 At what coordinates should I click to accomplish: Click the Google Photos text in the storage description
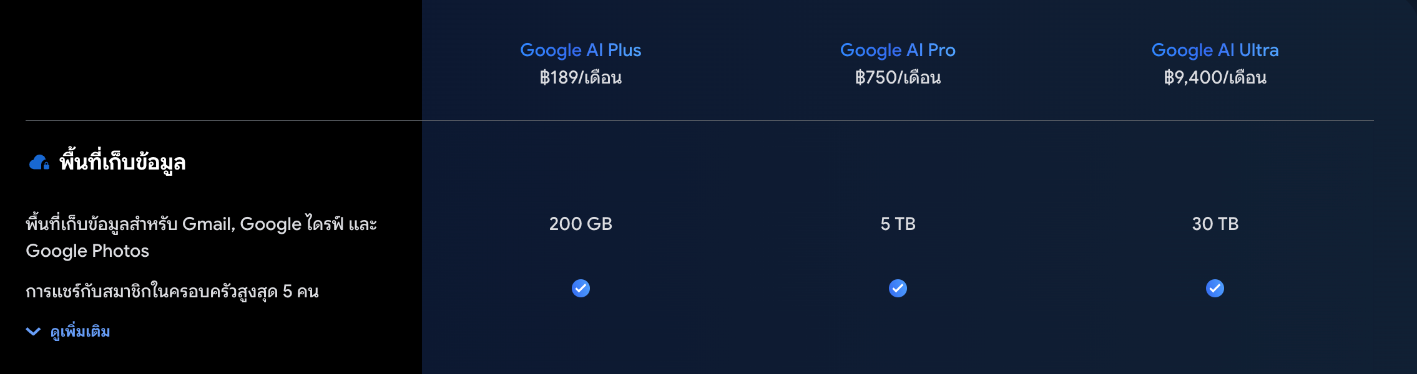[x=87, y=251]
